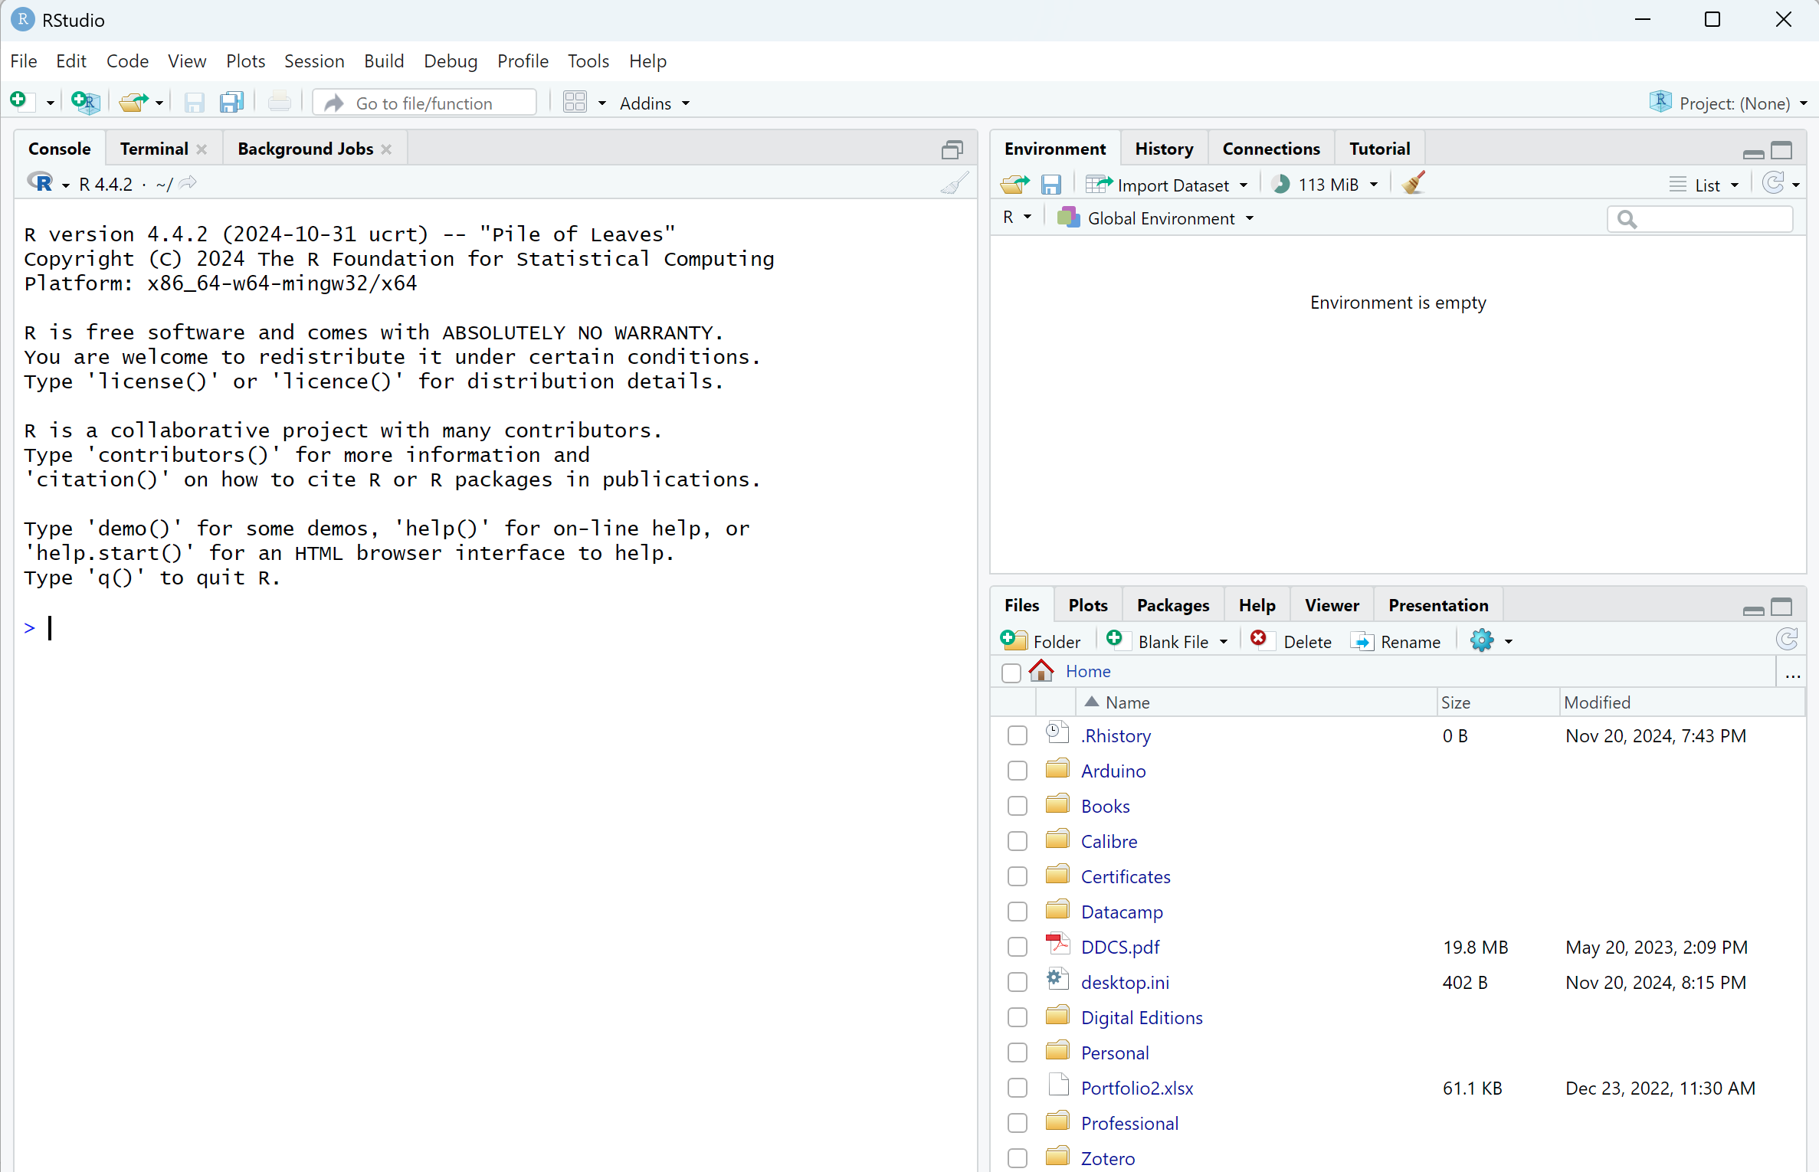This screenshot has height=1172, width=1819.
Task: Click the load workspace folder icon
Action: click(x=1014, y=185)
